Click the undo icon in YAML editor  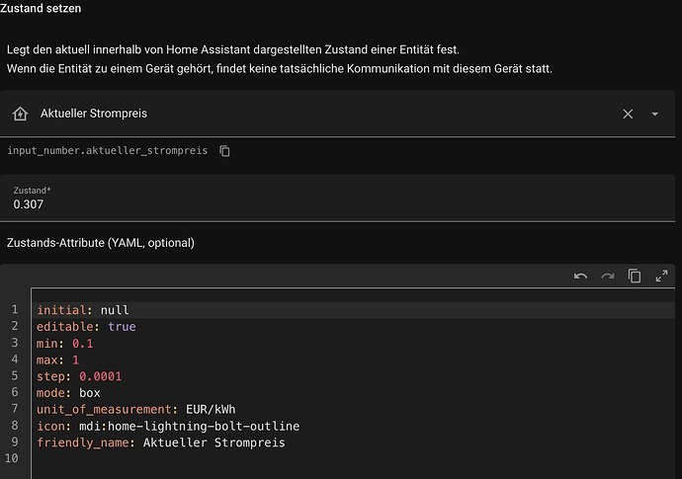click(x=580, y=277)
